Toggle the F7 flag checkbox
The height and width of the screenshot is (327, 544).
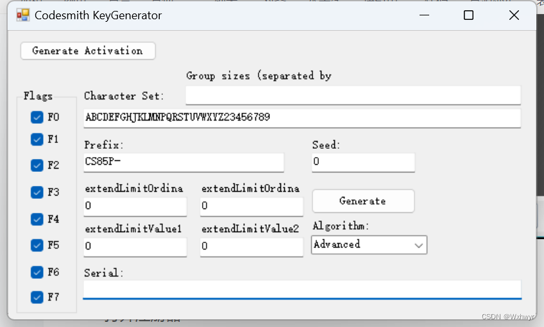pos(37,297)
